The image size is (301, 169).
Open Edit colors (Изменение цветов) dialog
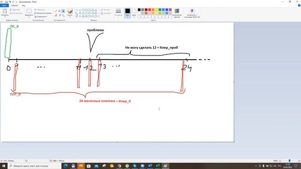point(177,13)
